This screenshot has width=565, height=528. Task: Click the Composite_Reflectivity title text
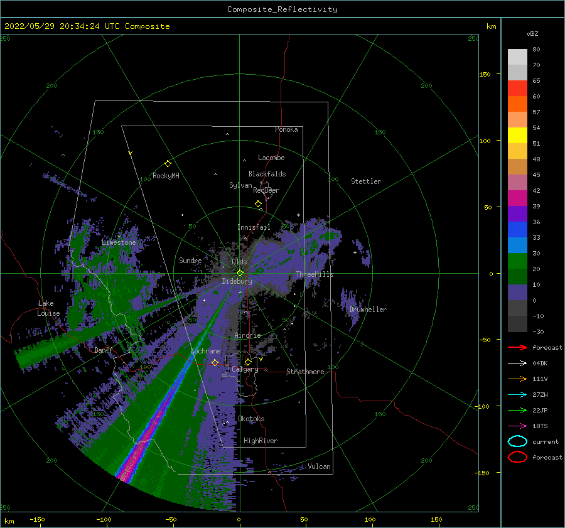coord(282,9)
